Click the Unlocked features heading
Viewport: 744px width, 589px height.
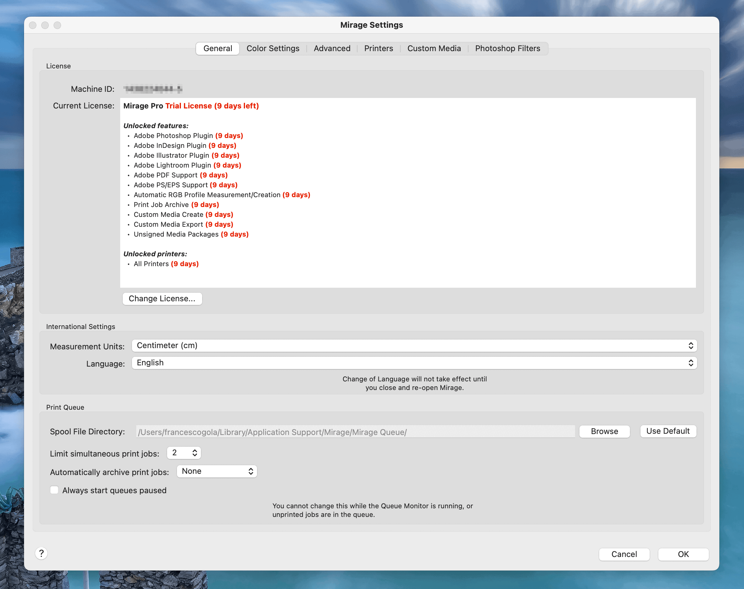click(156, 125)
